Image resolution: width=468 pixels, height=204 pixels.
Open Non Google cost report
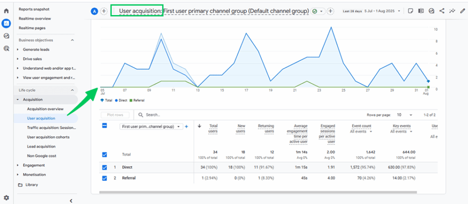(42, 156)
